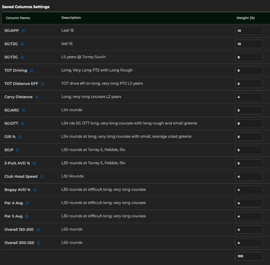
Task: Select 'L5 years @ Torrey South' description
Action: [x=84, y=57]
